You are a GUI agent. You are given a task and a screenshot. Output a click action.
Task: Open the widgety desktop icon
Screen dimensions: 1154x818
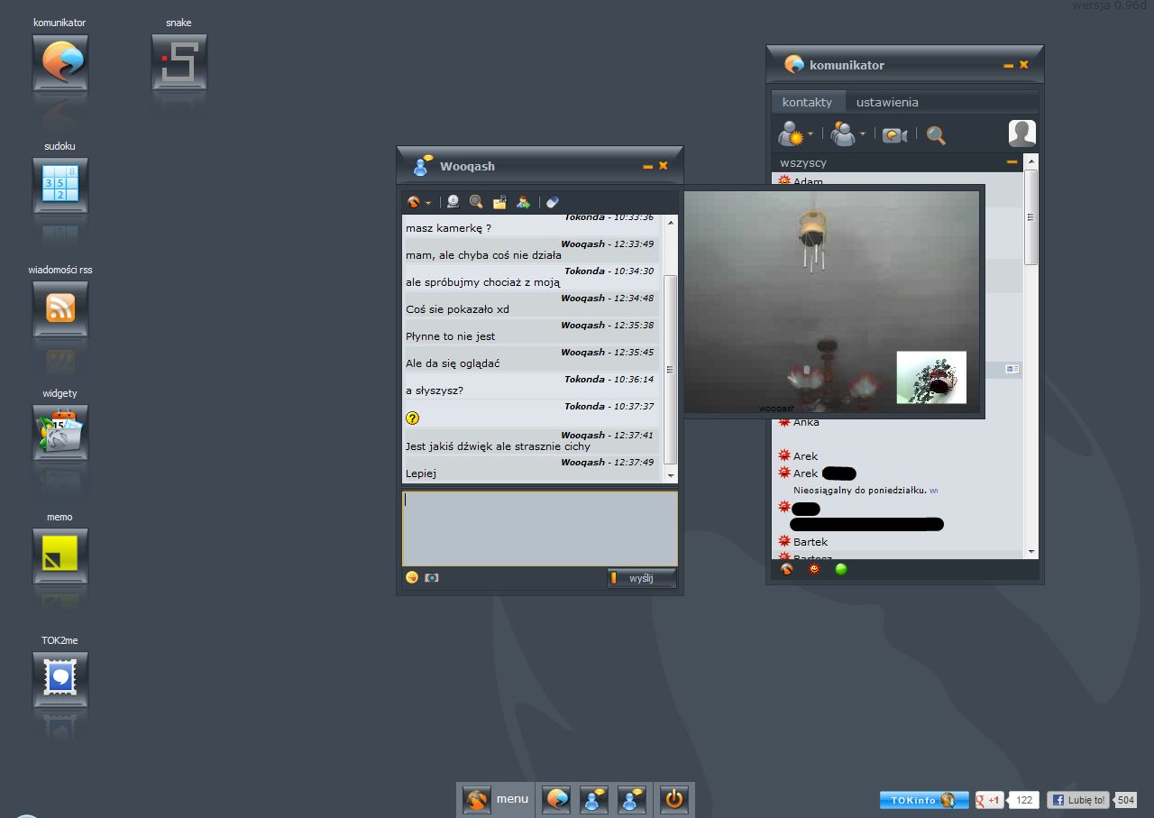tap(60, 433)
